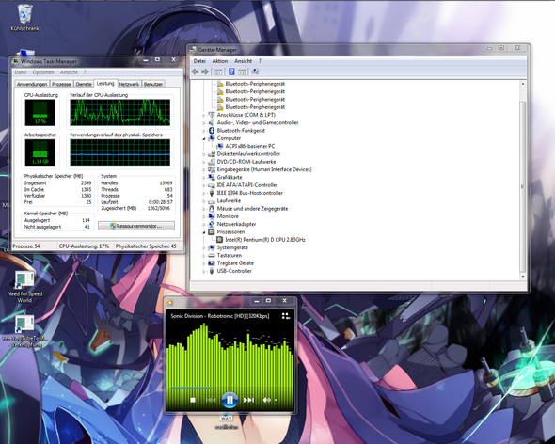The width and height of the screenshot is (555, 444).
Task: Expand Diskettenlaufwerkcontroller node
Action: [204, 154]
